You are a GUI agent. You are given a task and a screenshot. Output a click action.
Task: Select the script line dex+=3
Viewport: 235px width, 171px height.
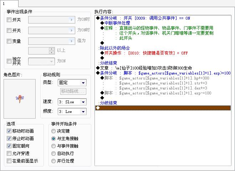[163, 88]
